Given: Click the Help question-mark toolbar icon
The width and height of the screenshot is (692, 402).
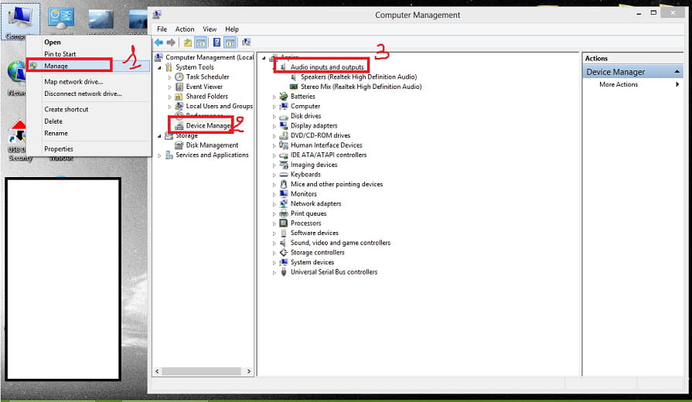Looking at the screenshot, I should (216, 43).
